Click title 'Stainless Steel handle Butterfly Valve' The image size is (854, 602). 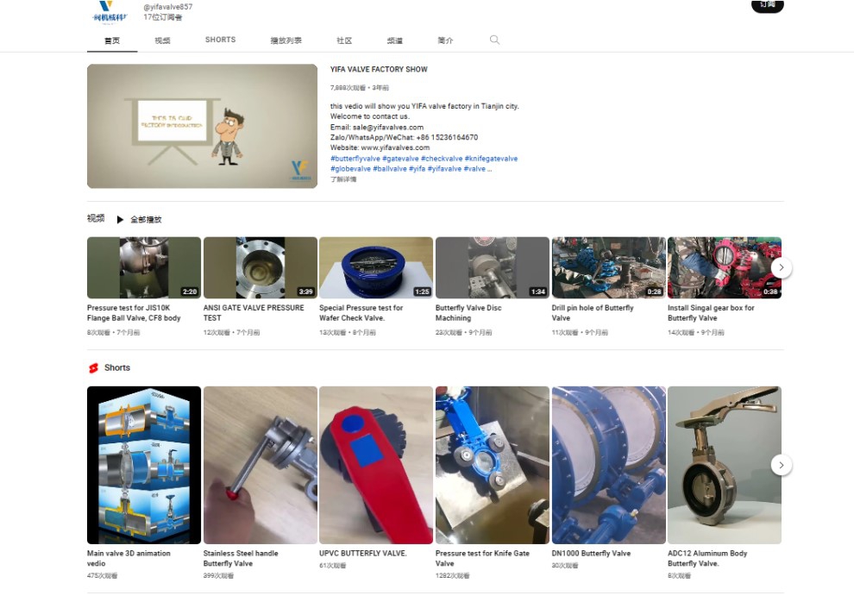click(x=241, y=559)
